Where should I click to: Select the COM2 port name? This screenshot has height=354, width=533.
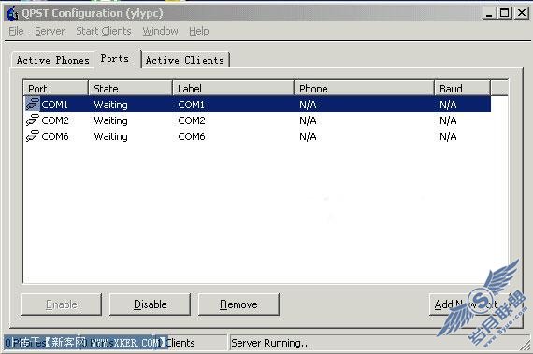pyautogui.click(x=55, y=120)
